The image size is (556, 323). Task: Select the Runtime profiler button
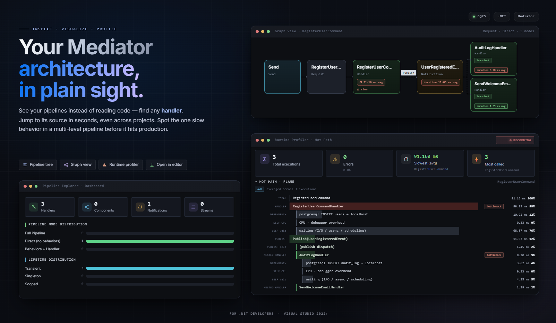click(x=121, y=165)
